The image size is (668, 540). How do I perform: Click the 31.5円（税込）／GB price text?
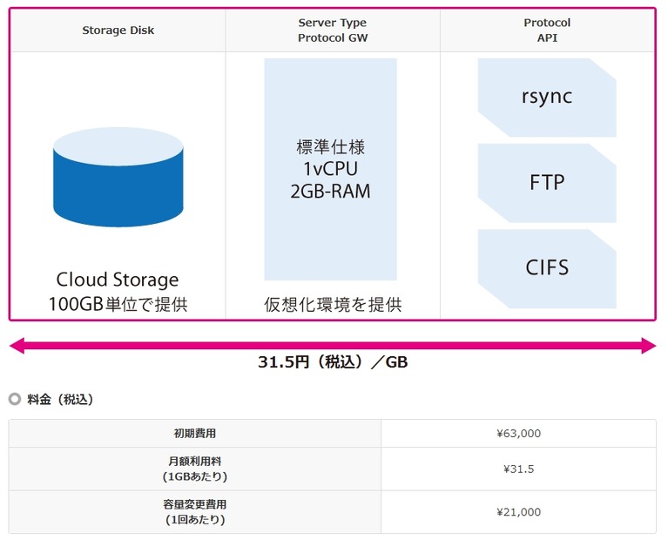(x=333, y=362)
